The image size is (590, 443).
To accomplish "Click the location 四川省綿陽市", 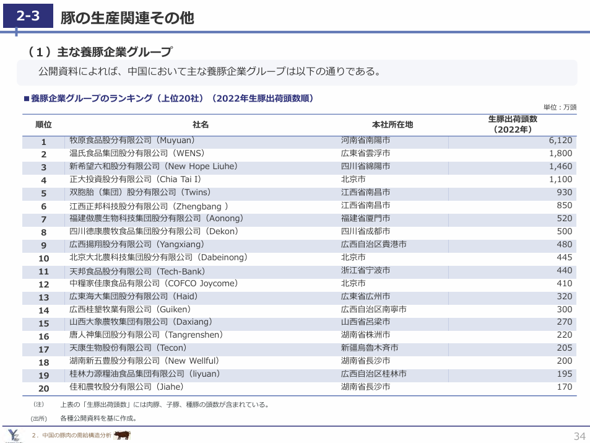I will point(365,166).
